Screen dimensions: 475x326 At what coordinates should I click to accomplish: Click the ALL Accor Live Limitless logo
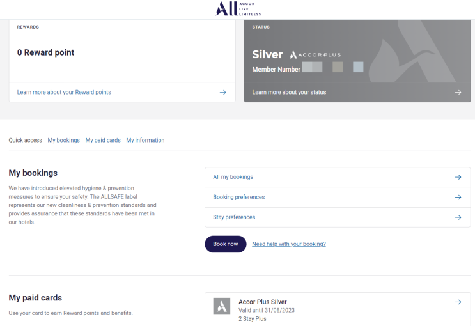click(x=238, y=8)
